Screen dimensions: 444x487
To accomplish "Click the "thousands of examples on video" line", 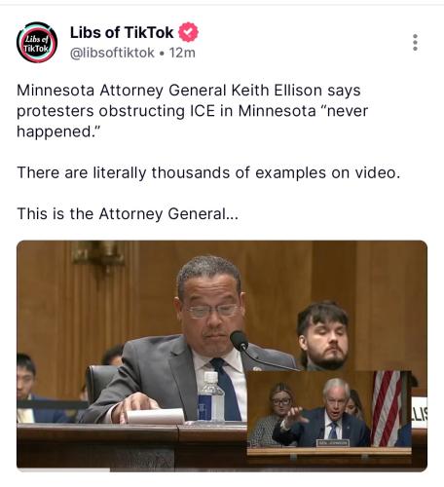I will [208, 172].
